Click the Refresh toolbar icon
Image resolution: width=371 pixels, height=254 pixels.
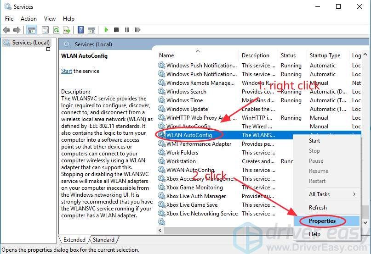(56, 30)
